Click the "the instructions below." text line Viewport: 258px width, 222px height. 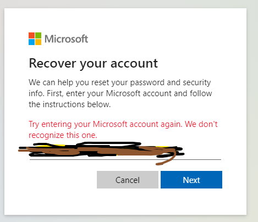click(x=70, y=104)
